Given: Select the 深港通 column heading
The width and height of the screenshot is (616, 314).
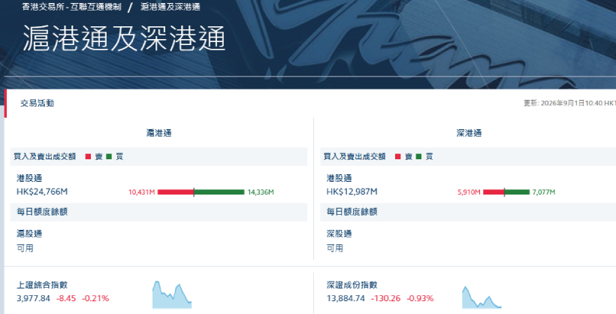Looking at the screenshot, I should (469, 133).
